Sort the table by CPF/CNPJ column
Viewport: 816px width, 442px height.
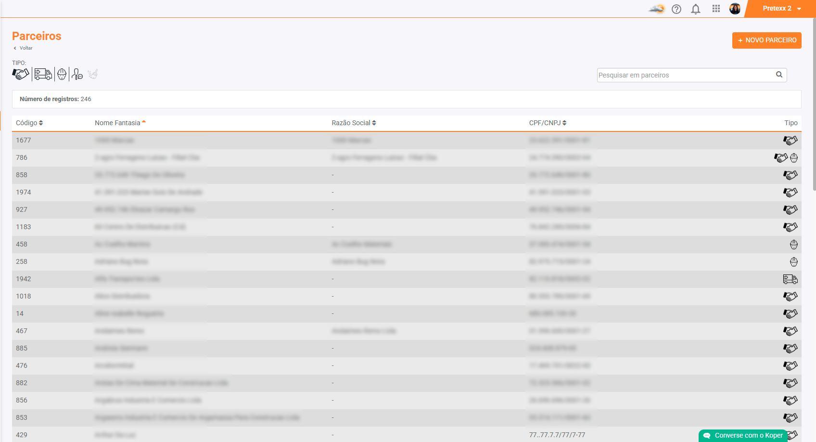548,123
